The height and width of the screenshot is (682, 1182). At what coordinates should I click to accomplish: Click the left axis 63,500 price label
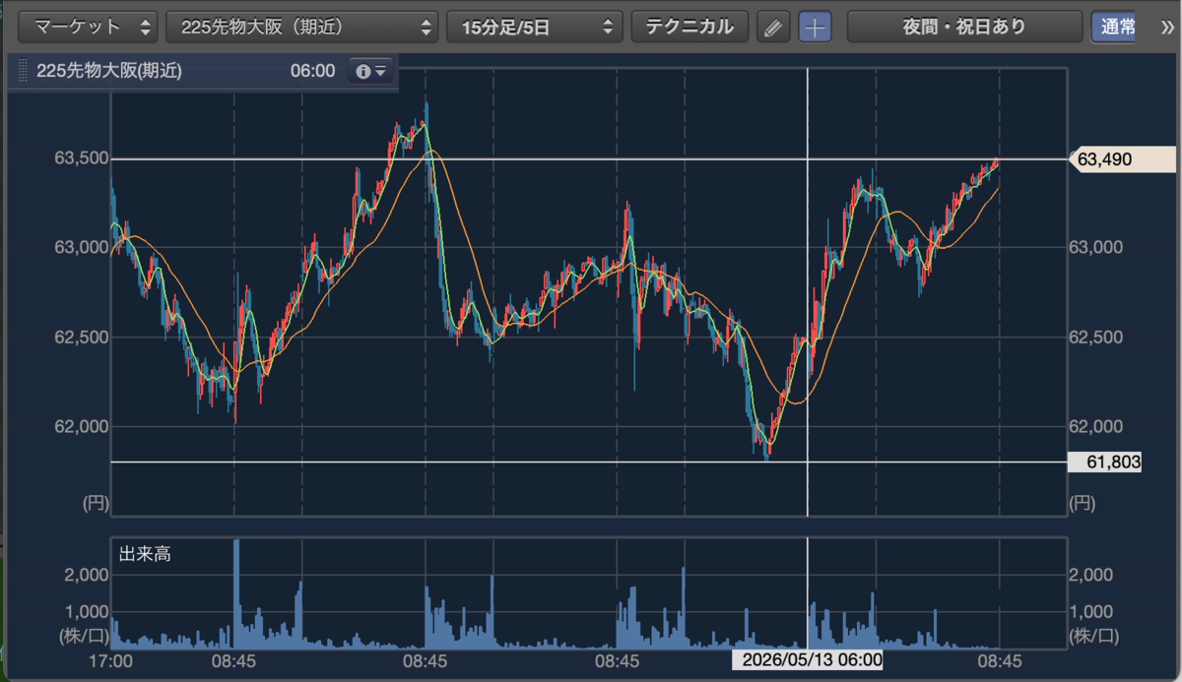pyautogui.click(x=81, y=157)
